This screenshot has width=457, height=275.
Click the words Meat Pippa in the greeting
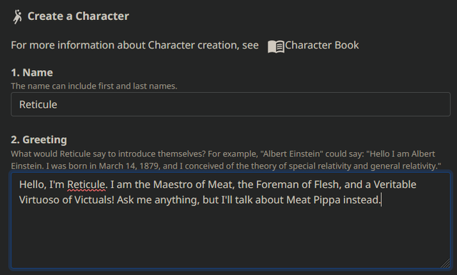coord(313,200)
